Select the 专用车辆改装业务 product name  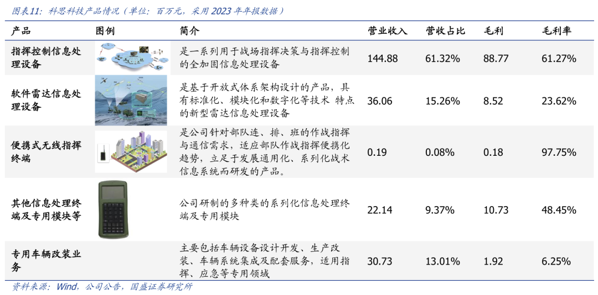point(47,261)
